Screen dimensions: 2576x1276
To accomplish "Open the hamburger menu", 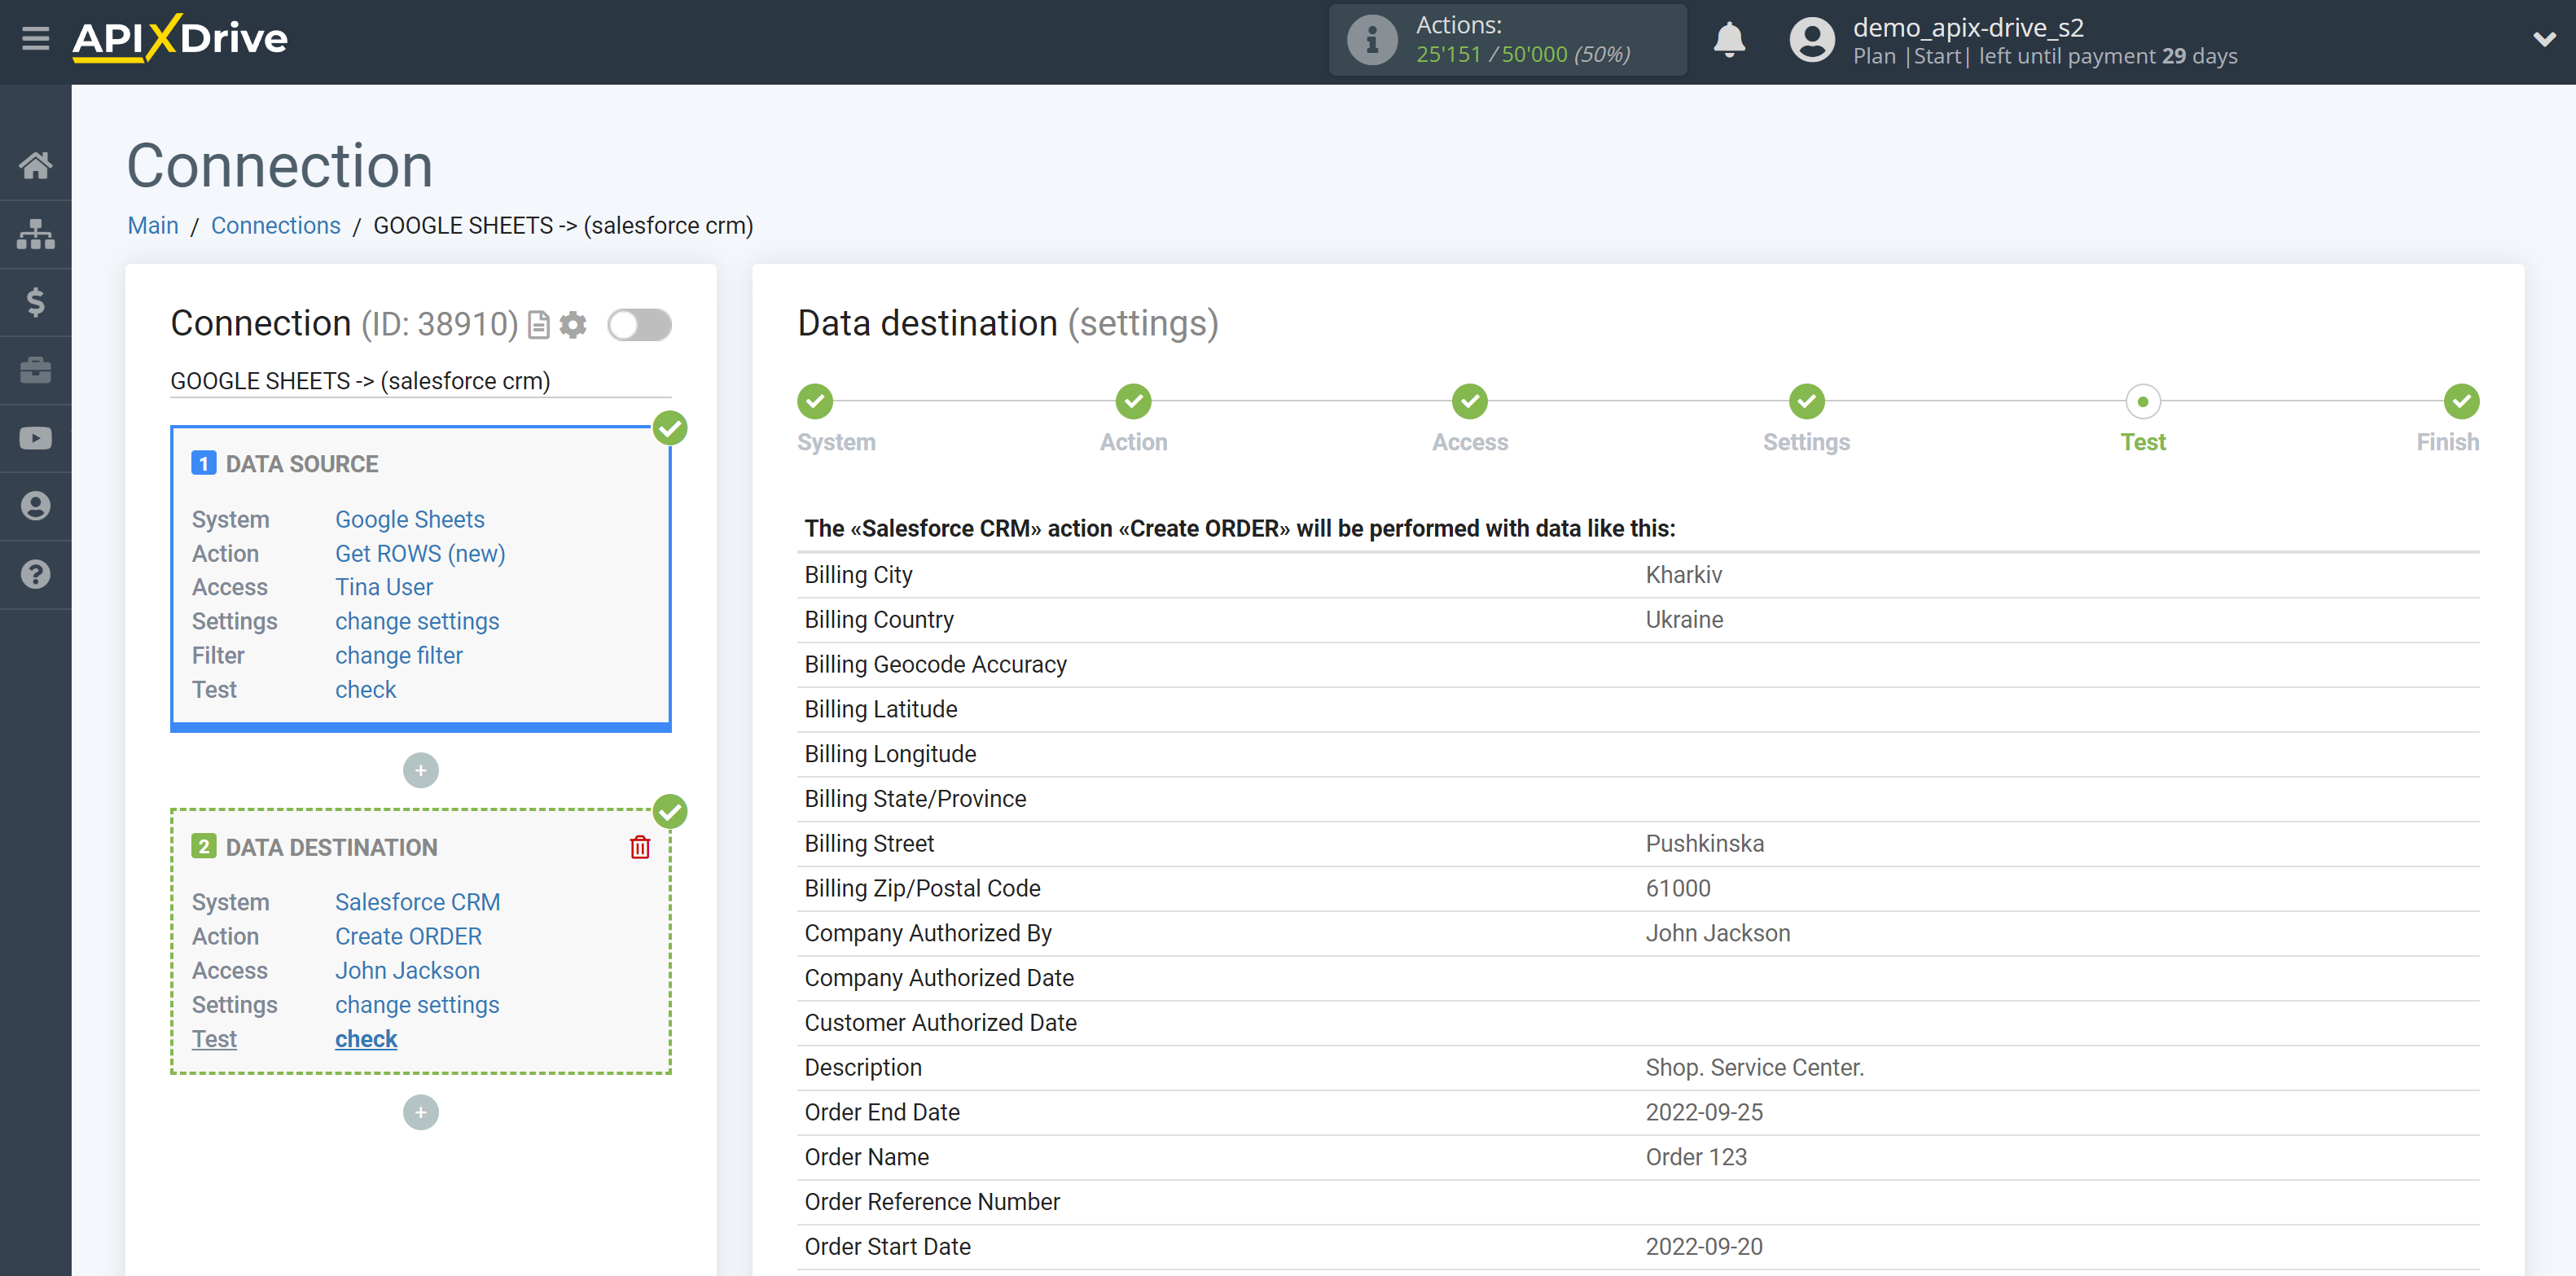I will [36, 39].
